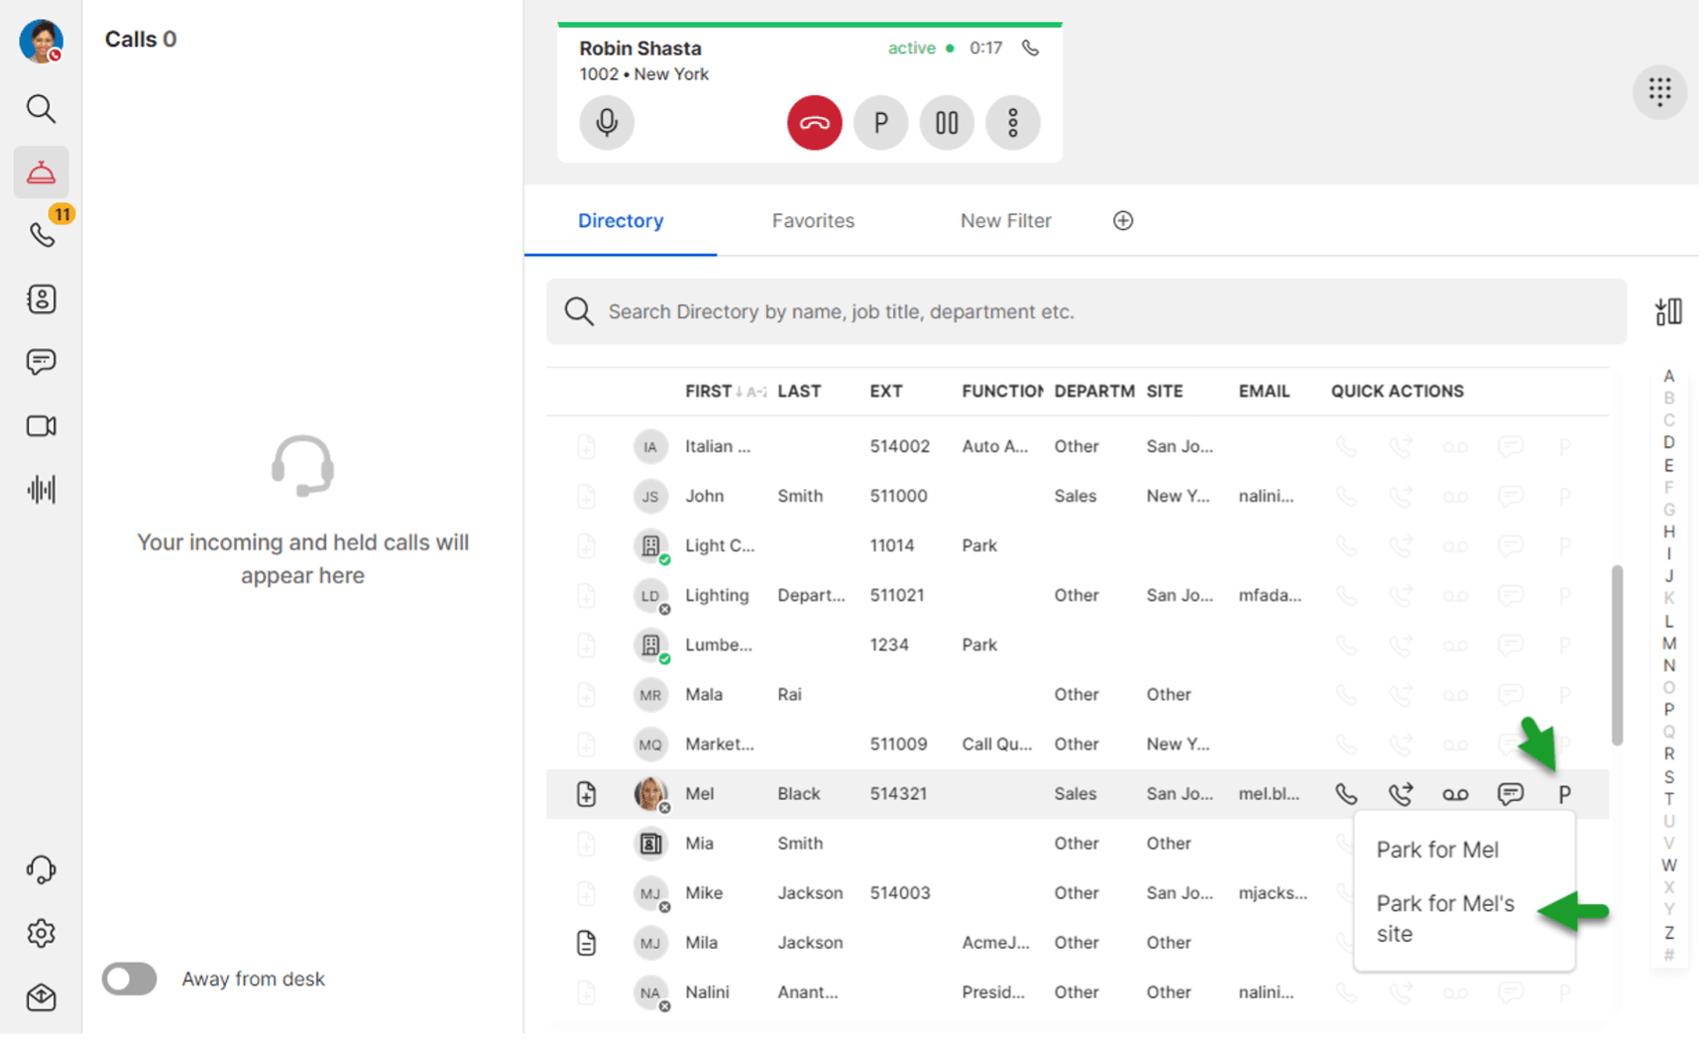Switch to the Favorites tab
Image resolution: width=1705 pixels, height=1041 pixels.
click(x=813, y=221)
